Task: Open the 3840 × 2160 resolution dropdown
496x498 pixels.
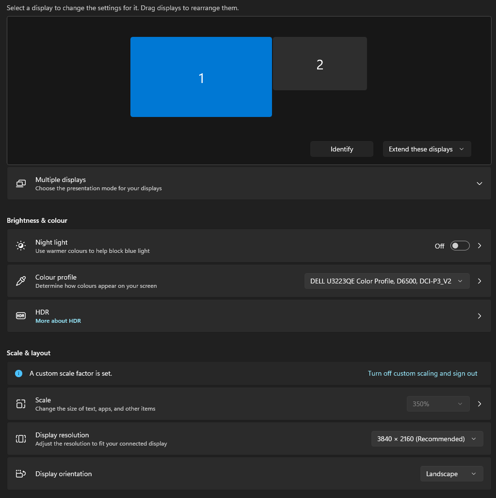Action: (427, 439)
